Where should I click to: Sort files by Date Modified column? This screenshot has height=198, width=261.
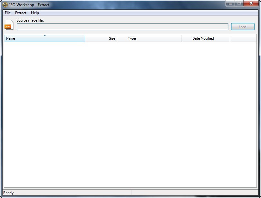click(203, 38)
